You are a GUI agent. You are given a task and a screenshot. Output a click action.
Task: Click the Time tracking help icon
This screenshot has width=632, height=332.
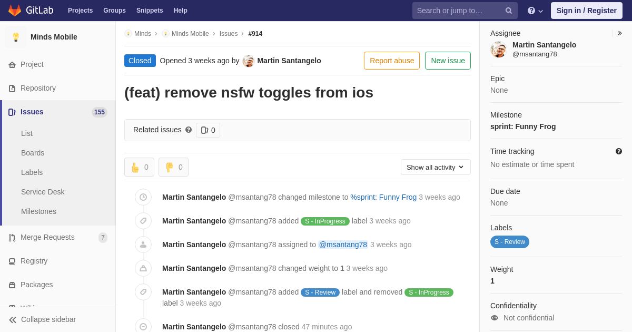[x=619, y=151]
